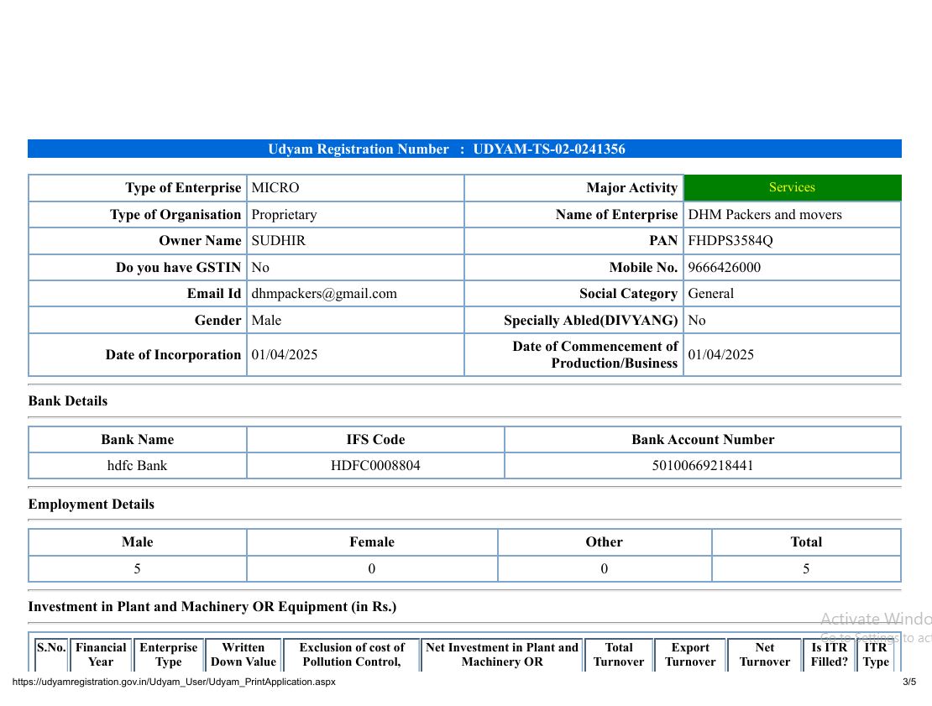
Task: Click the PAN value FHDPS3584Q
Action: (x=730, y=241)
